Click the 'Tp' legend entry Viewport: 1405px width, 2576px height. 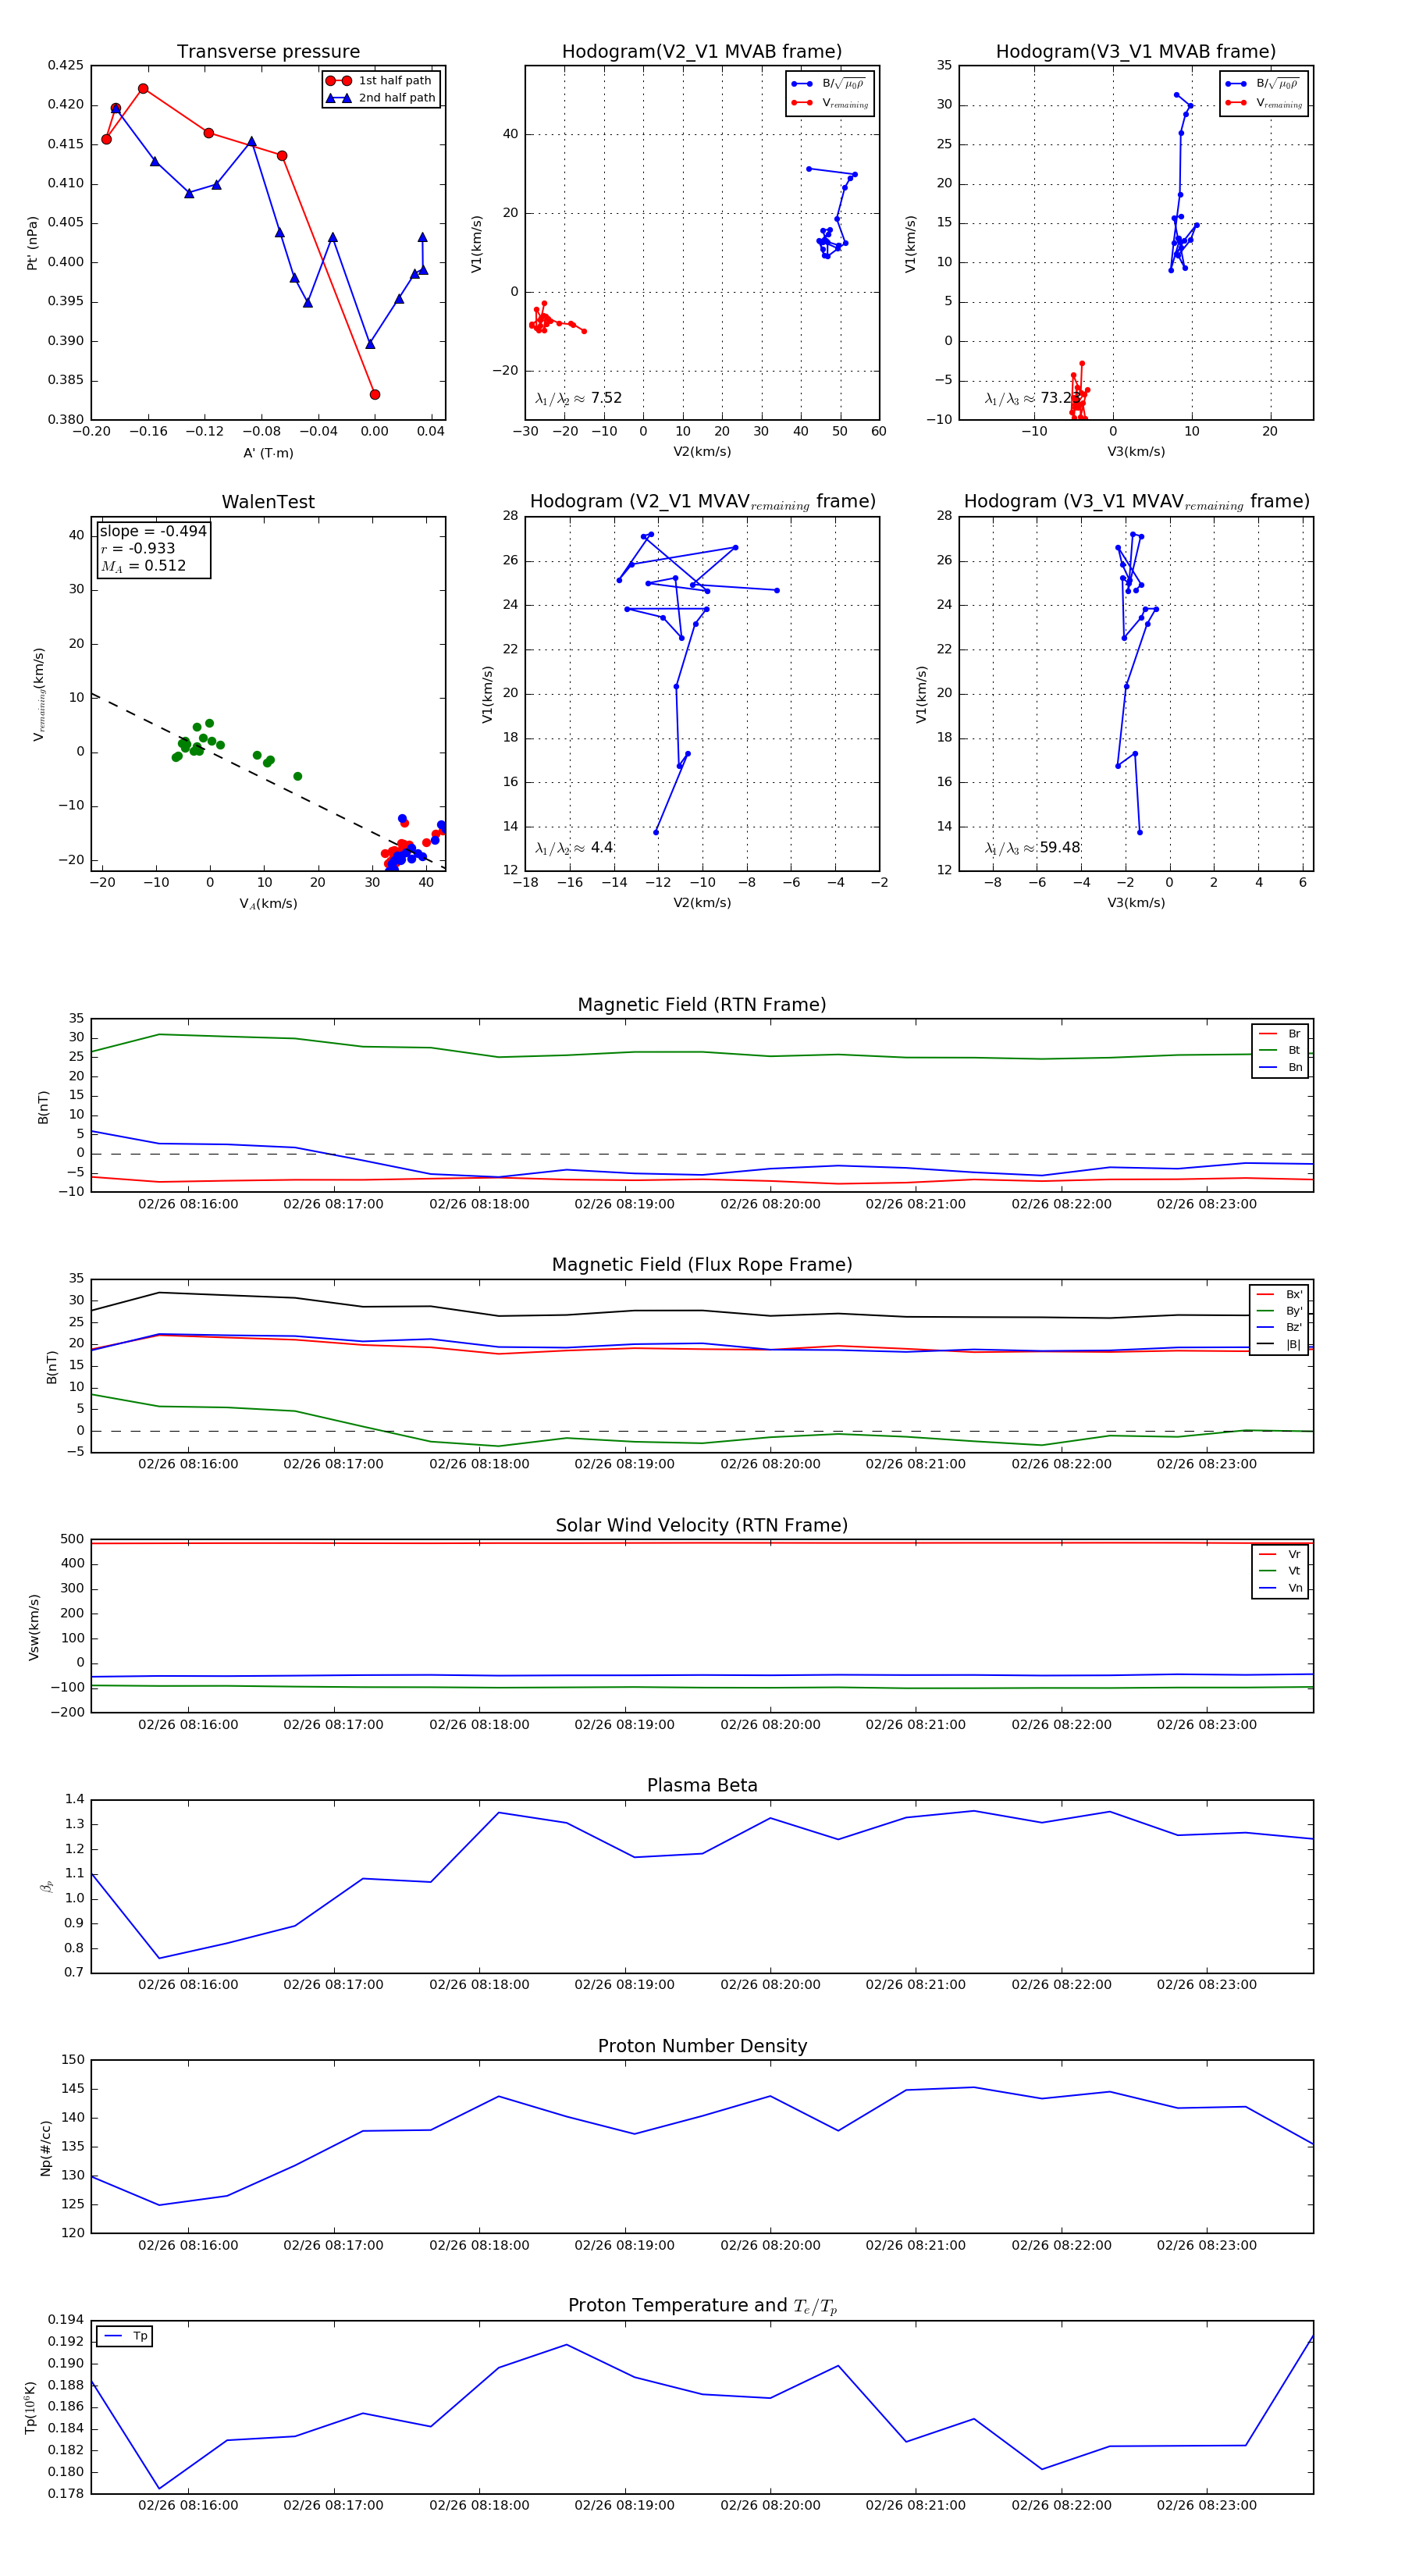pyautogui.click(x=126, y=2336)
